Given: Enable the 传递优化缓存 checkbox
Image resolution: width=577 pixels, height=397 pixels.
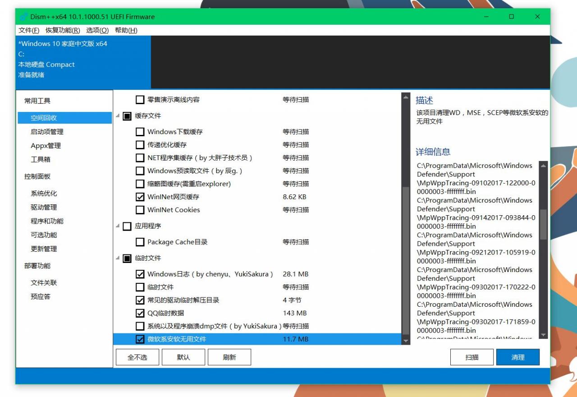Looking at the screenshot, I should point(140,145).
